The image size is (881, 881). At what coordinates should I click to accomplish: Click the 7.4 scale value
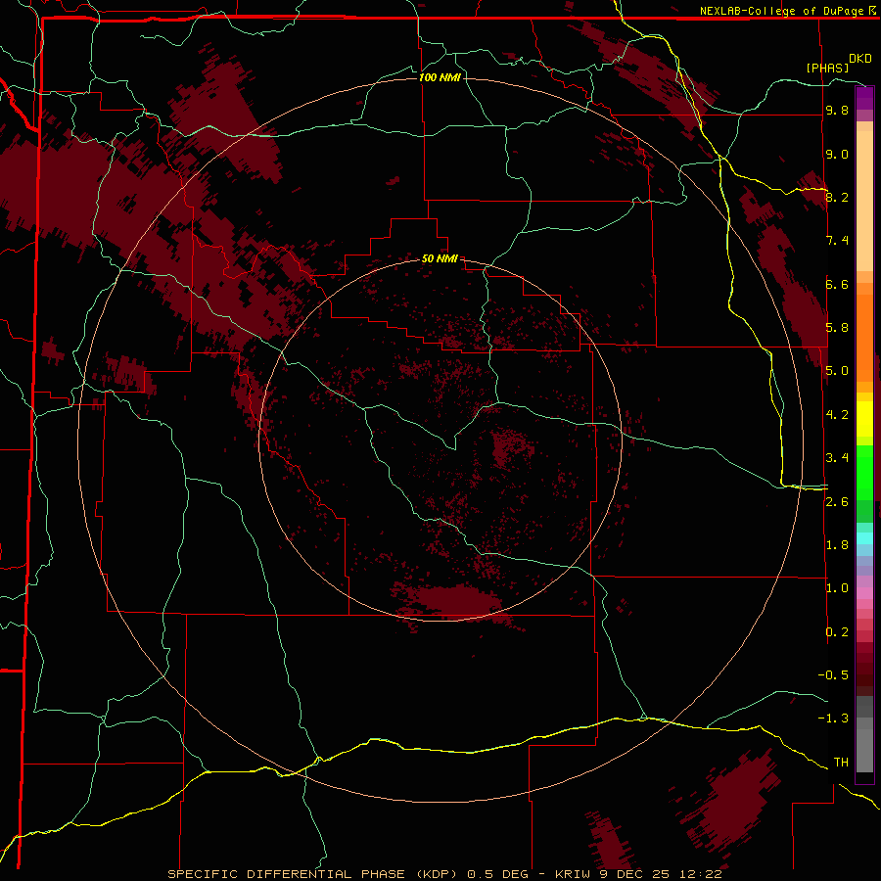[x=837, y=241]
